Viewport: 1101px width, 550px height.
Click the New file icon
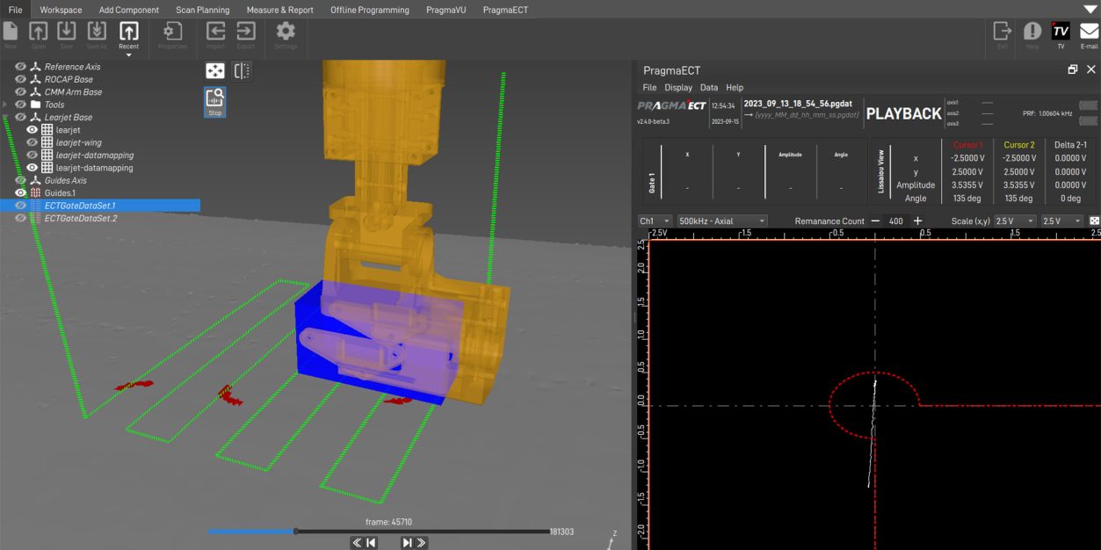[11, 32]
